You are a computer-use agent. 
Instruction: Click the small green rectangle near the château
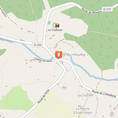tap(49, 23)
